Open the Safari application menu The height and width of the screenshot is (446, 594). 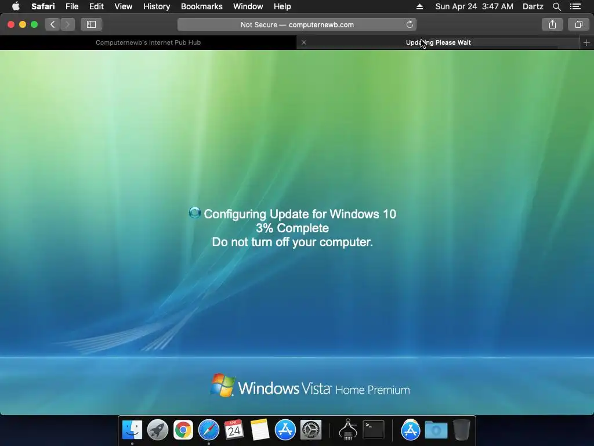coord(43,6)
